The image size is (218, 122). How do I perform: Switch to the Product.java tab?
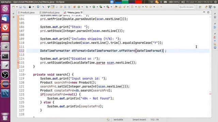click(x=26, y=13)
